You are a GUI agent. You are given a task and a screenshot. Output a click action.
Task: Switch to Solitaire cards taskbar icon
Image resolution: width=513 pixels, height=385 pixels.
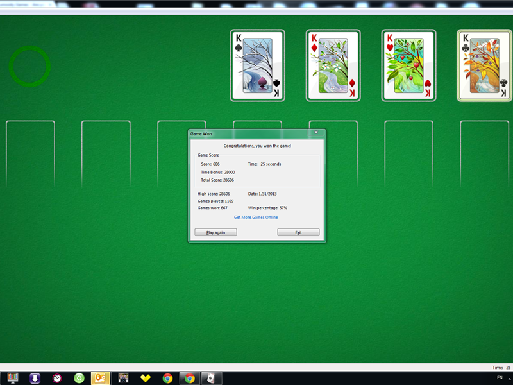[212, 378]
